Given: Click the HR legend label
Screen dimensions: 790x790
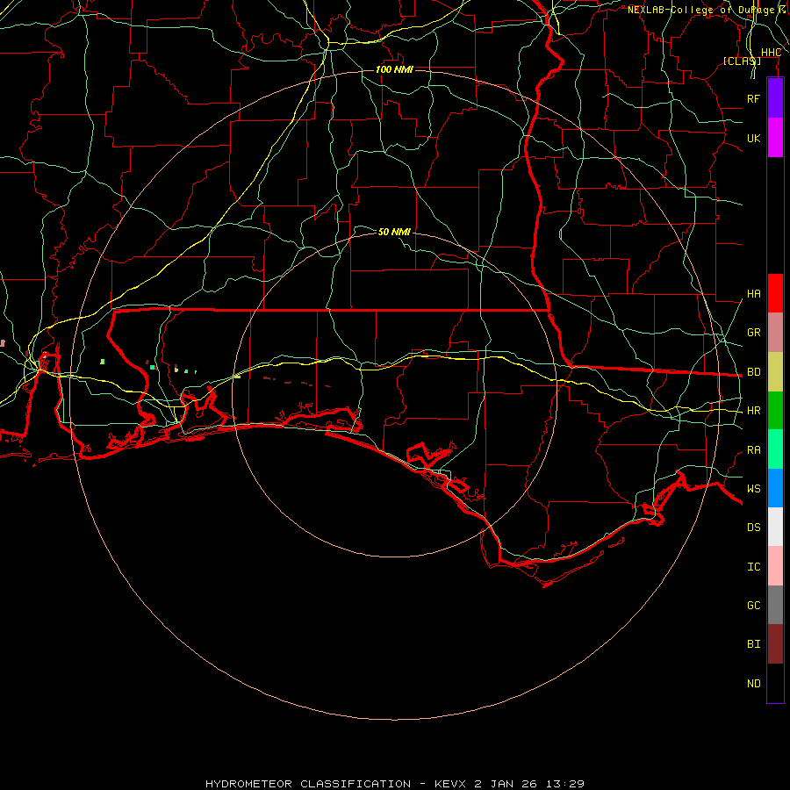Looking at the screenshot, I should (x=753, y=411).
